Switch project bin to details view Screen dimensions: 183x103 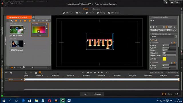[x=17, y=68]
